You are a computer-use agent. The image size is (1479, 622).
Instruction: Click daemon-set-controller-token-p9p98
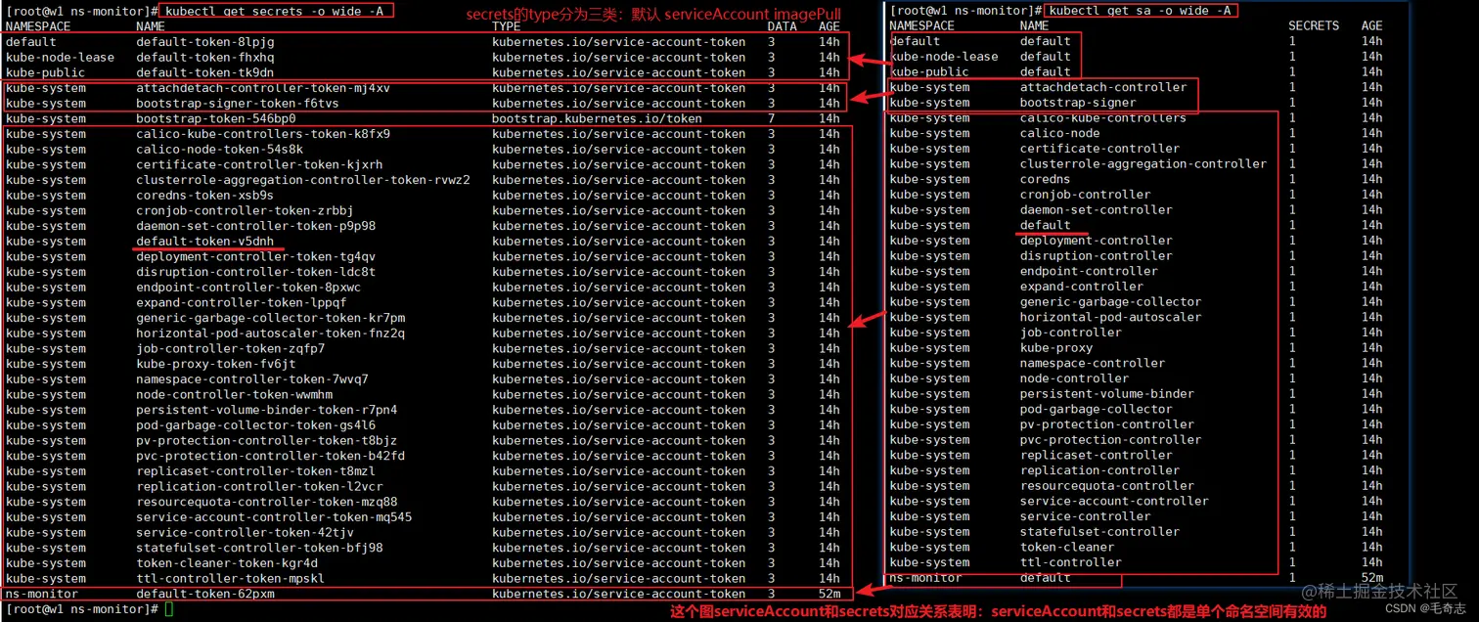(256, 226)
